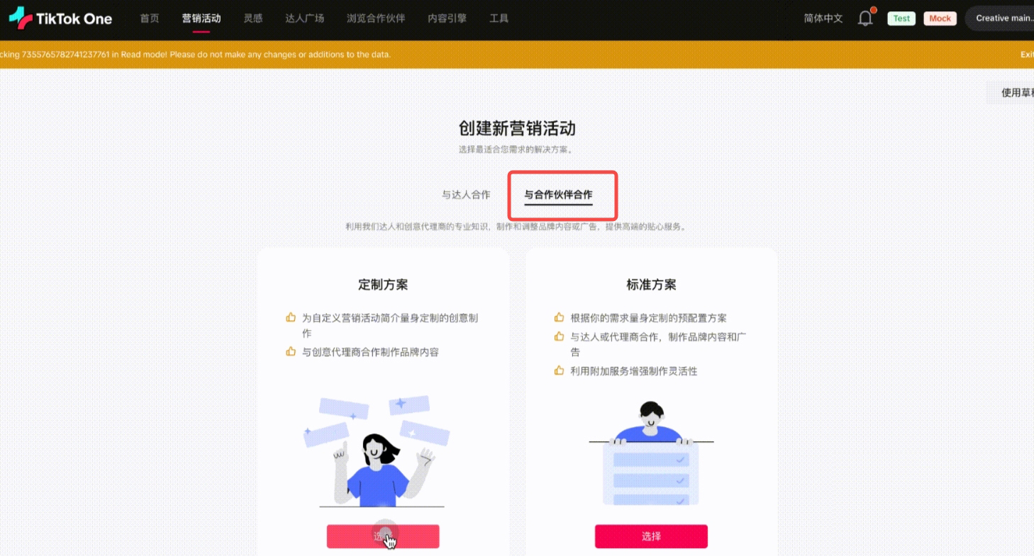1034x556 pixels.
Task: Click the Mock tag in header
Action: [x=940, y=18]
